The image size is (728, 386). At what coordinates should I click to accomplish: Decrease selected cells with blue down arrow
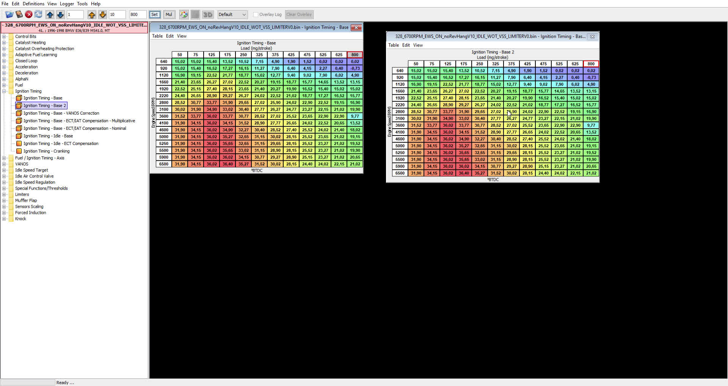60,14
